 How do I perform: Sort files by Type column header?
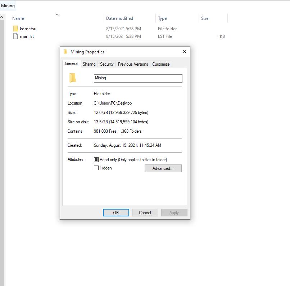(x=162, y=18)
